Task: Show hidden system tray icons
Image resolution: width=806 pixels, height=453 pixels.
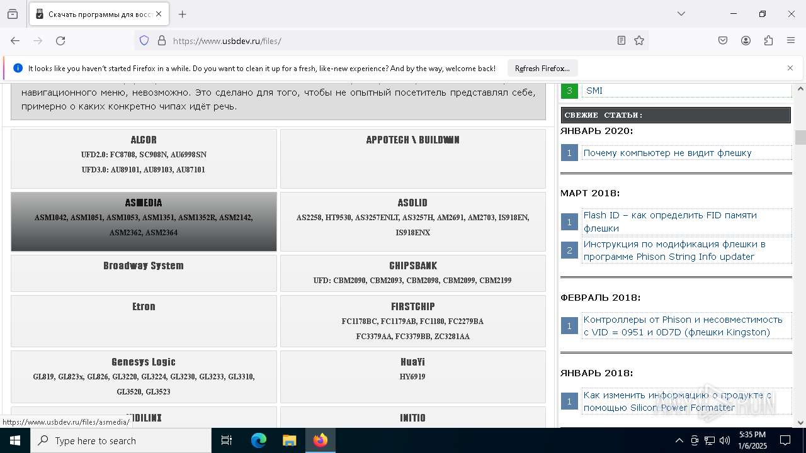Action: tap(679, 440)
